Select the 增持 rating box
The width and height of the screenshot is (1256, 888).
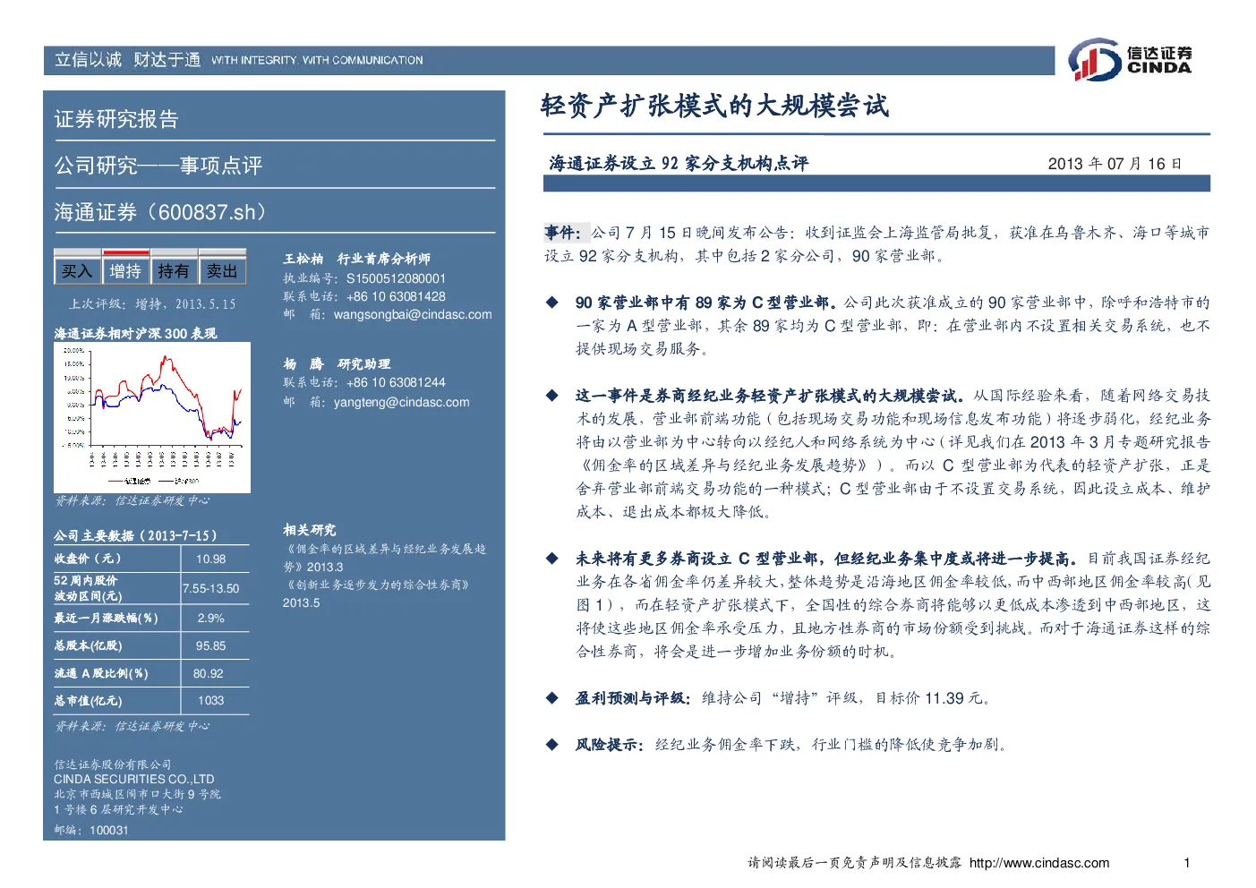click(125, 270)
